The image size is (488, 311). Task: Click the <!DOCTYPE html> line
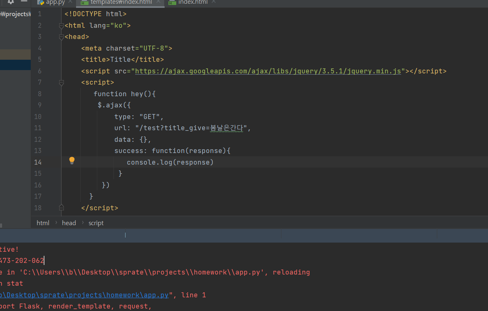96,14
